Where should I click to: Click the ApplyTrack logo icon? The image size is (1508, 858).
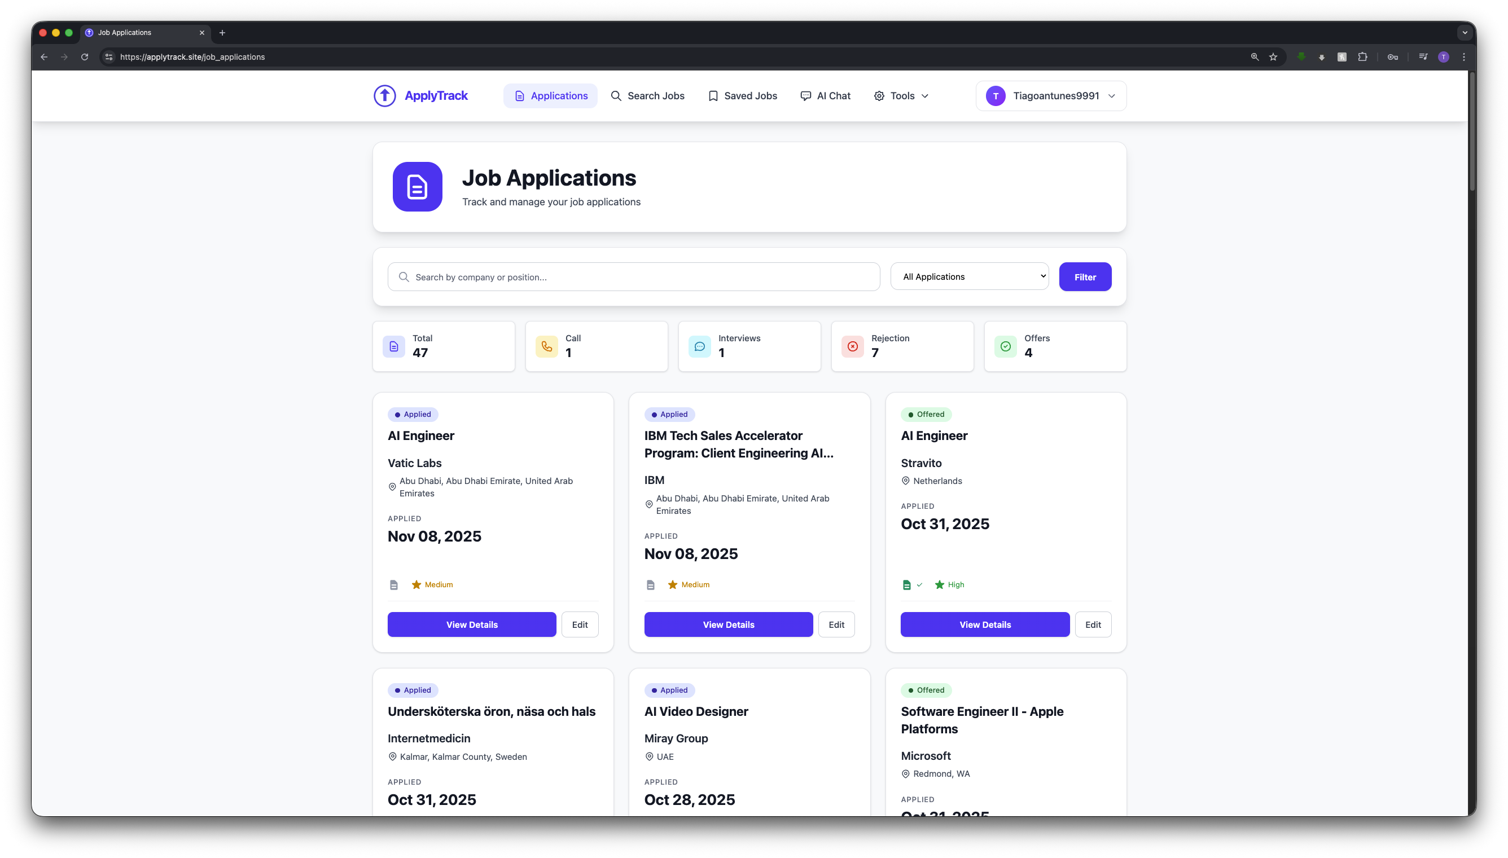point(384,95)
